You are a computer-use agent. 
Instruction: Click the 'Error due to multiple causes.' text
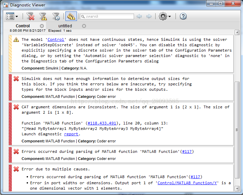(56, 169)
